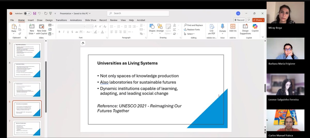310x138 pixels.
Task: Toggle text Shadow formatting
Action: pyautogui.click(x=72, y=32)
